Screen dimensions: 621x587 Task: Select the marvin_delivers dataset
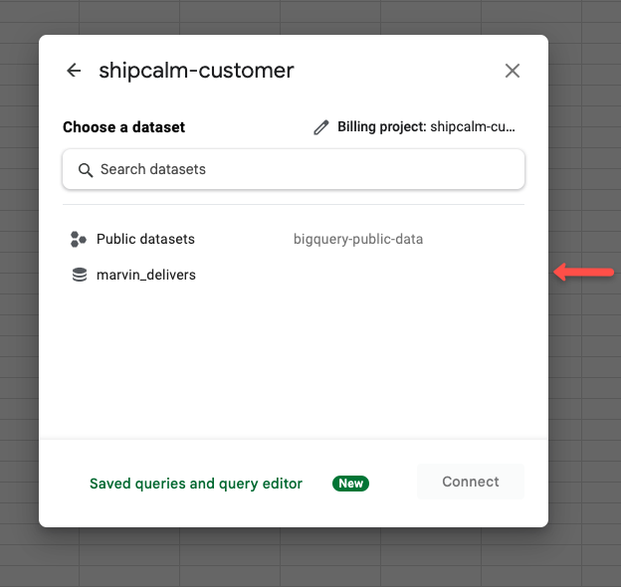point(294,275)
